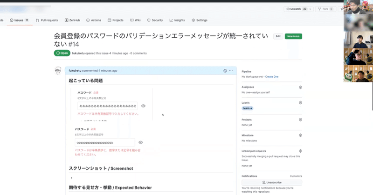This screenshot has width=373, height=195.
Task: Open the ZenHub tab
Action: point(72,20)
